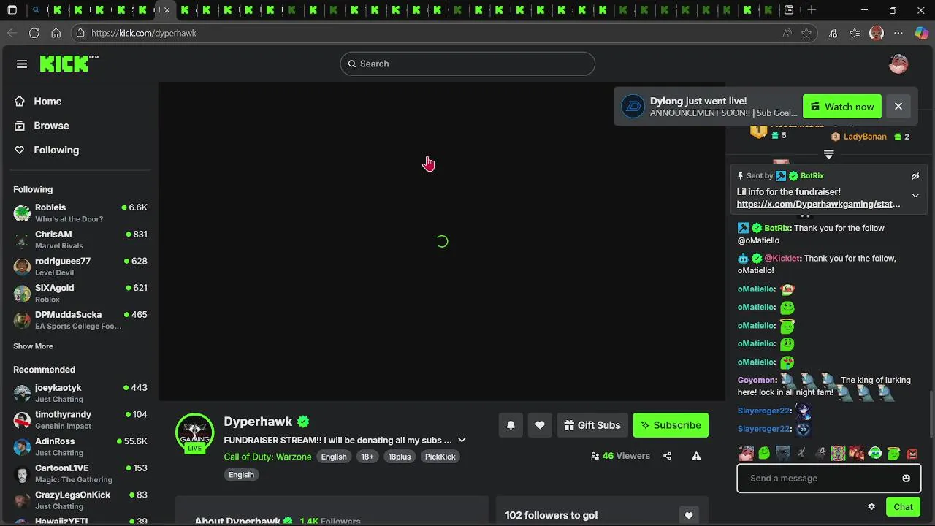The image size is (935, 526).
Task: Show more followed channels
Action: [33, 346]
